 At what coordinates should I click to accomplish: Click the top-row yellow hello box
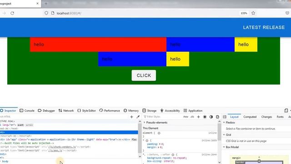246,45
